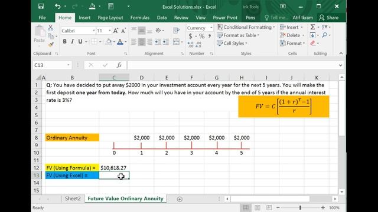This screenshot has width=378, height=212.
Task: Click the Percent Style icon
Action: coord(202,37)
